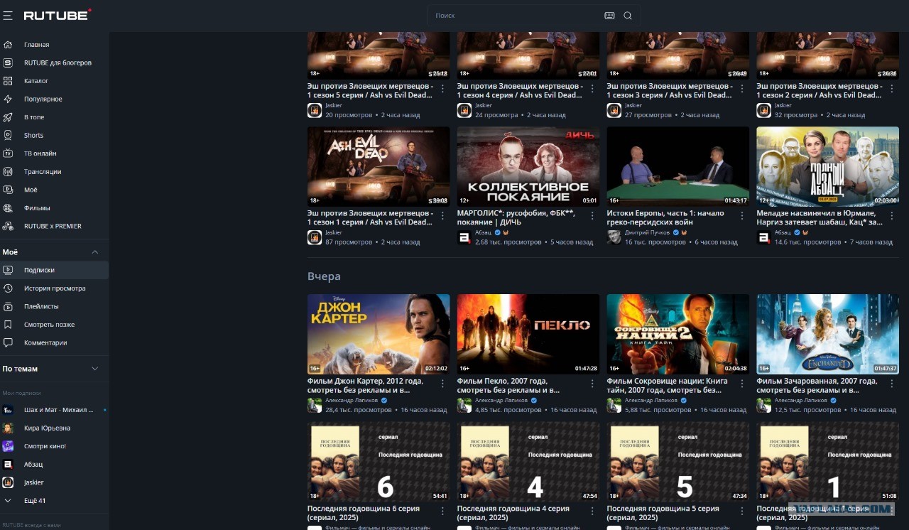Open options for Ash vs Evil Dead 2 серия
This screenshot has width=909, height=530.
point(892,89)
